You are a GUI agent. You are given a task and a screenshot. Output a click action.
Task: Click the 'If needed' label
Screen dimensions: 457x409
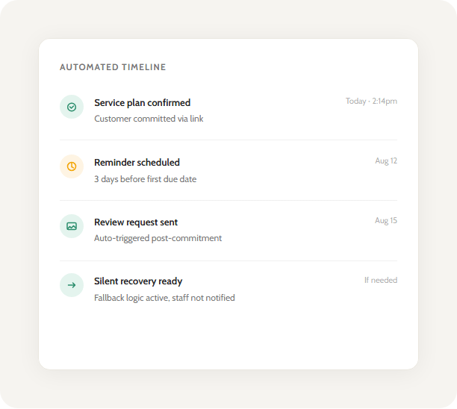[381, 280]
